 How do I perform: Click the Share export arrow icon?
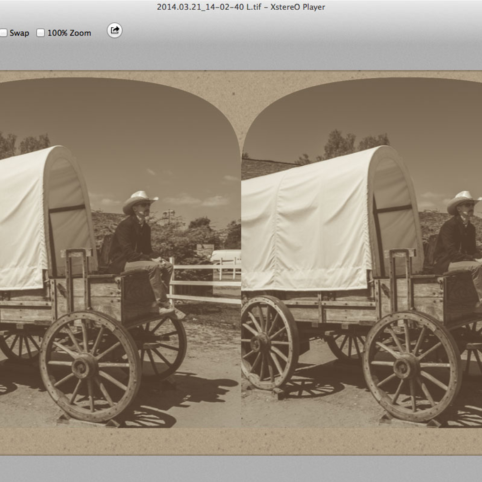click(x=114, y=31)
